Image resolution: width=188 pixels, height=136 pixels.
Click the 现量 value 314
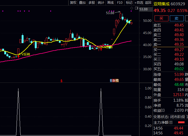(181, 90)
